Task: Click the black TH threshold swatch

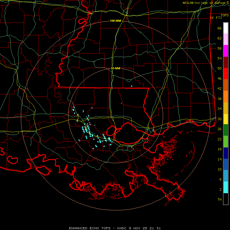Action: (226, 199)
